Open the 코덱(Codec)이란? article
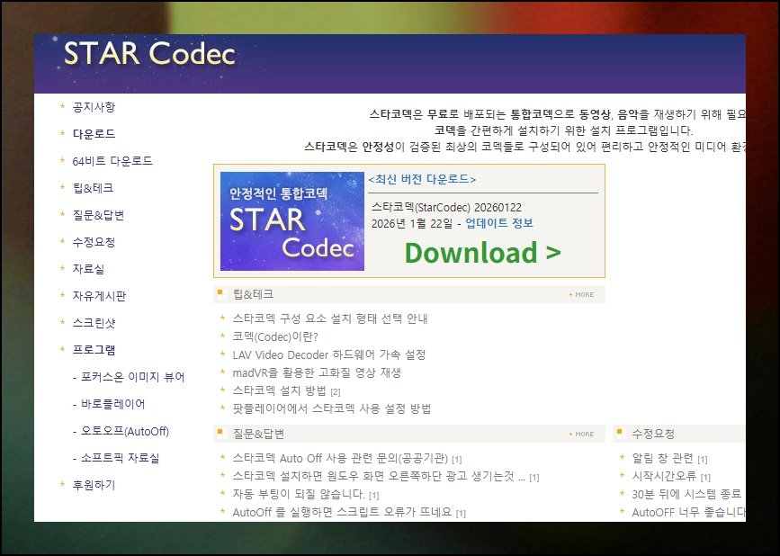 tap(275, 336)
